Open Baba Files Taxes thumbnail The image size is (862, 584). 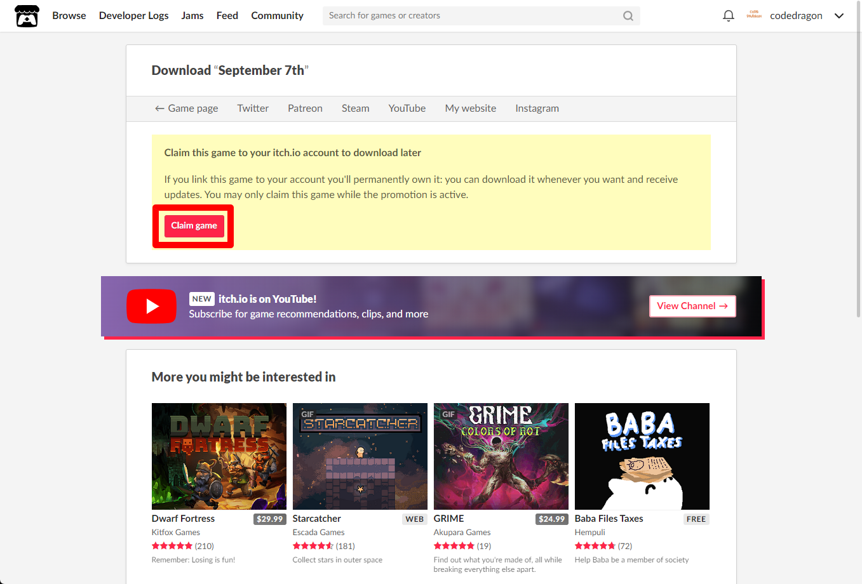point(642,456)
